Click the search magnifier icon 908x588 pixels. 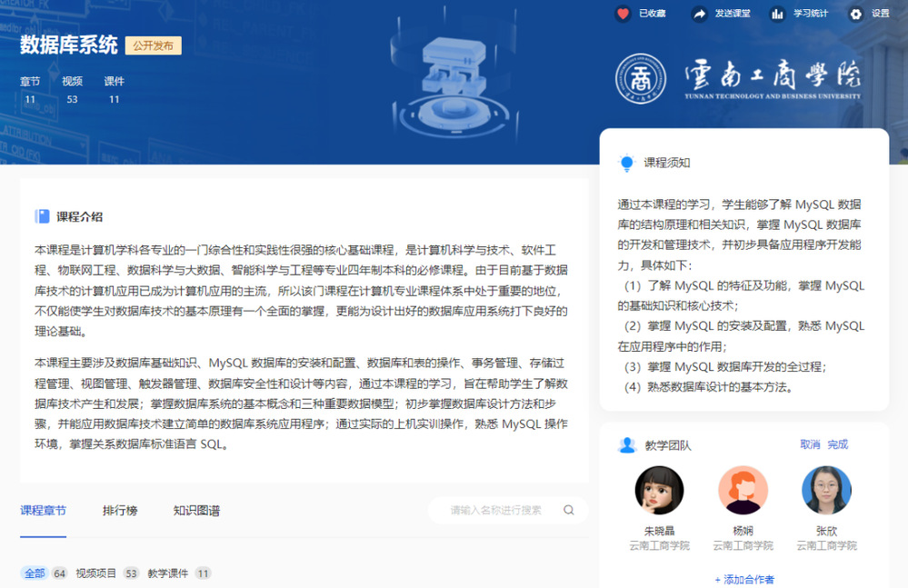(x=569, y=510)
